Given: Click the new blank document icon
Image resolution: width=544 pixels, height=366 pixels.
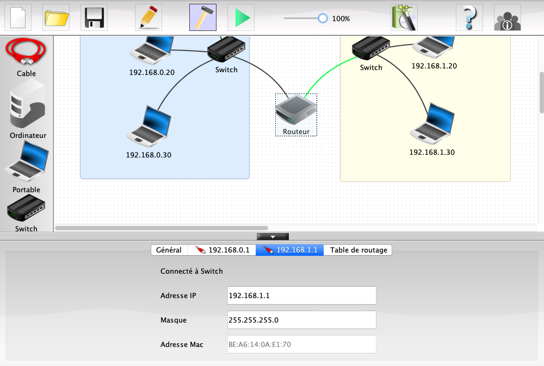Looking at the screenshot, I should click(18, 17).
